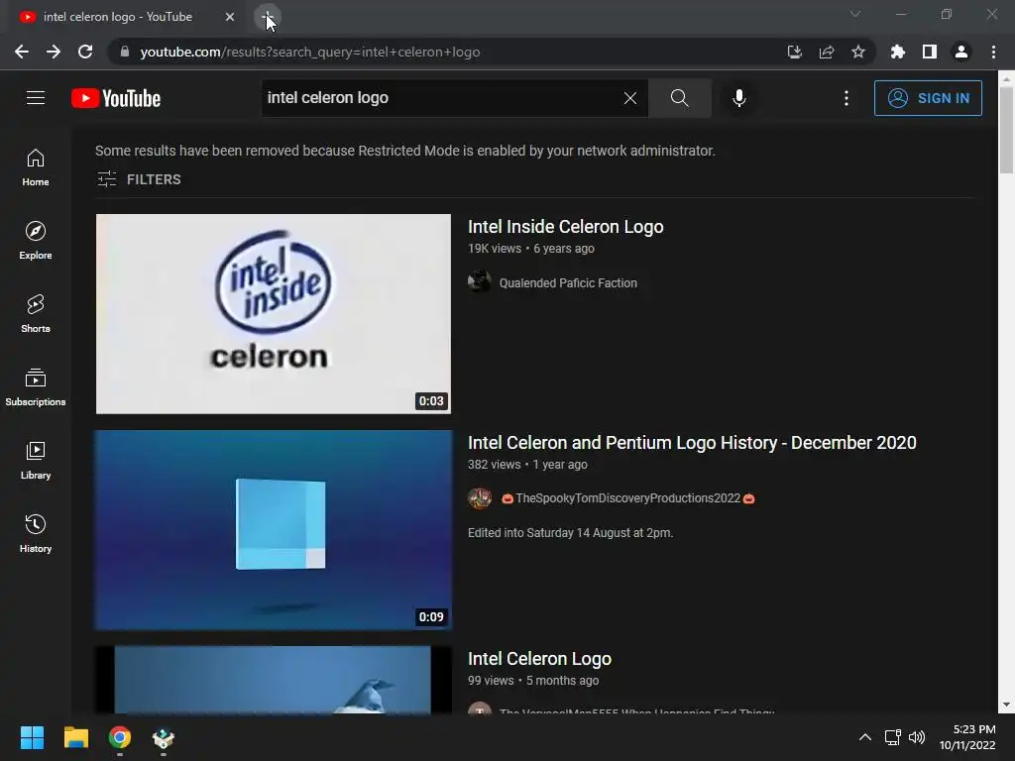Open Shorts in sidebar
The image size is (1015, 761).
[36, 314]
